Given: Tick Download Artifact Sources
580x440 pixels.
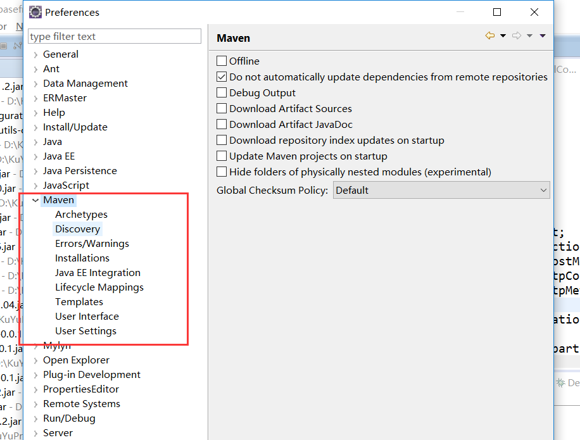Looking at the screenshot, I should (222, 108).
